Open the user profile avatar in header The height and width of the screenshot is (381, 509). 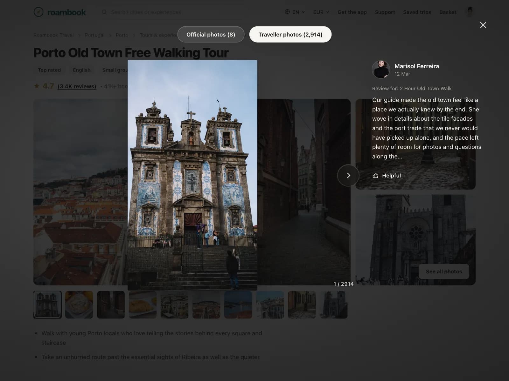pyautogui.click(x=470, y=12)
